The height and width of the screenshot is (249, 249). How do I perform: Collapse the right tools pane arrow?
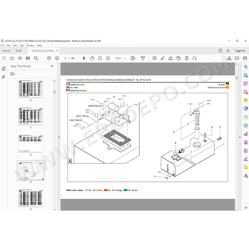point(240,137)
